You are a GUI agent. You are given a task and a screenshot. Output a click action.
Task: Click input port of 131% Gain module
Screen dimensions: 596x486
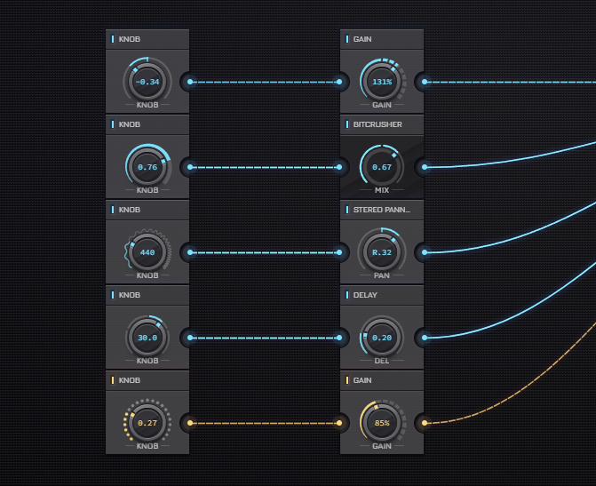click(x=339, y=82)
